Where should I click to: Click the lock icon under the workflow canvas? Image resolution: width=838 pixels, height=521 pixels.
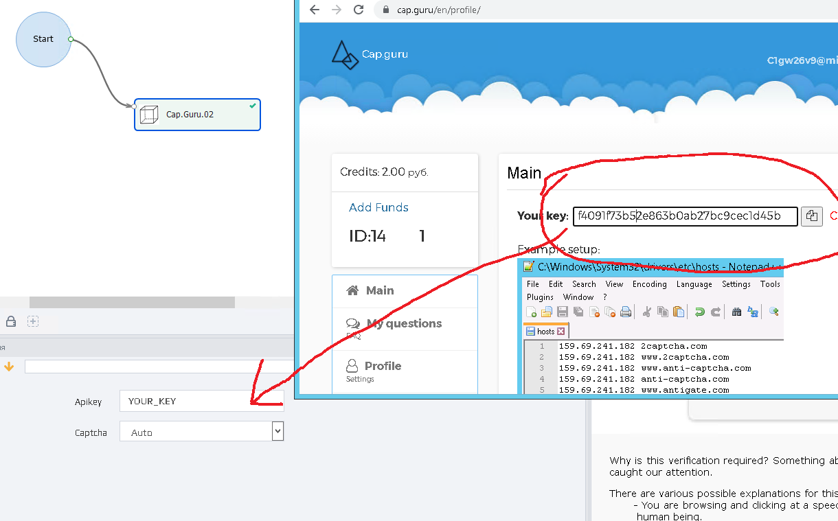click(x=11, y=321)
